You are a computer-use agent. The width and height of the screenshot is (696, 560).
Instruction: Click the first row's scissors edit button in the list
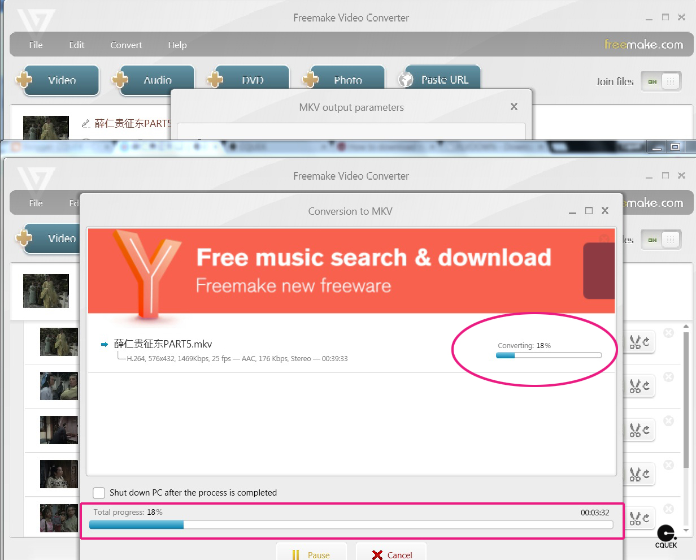pos(639,342)
